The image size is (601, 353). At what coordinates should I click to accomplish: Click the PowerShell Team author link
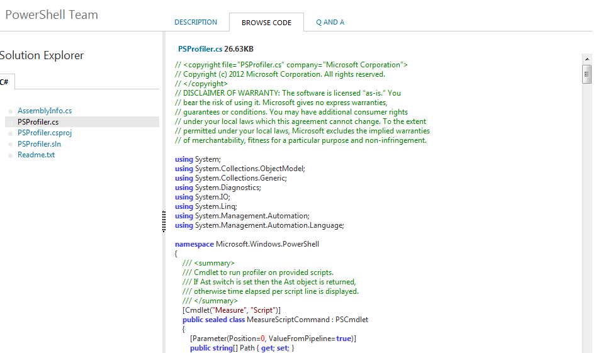(x=52, y=14)
